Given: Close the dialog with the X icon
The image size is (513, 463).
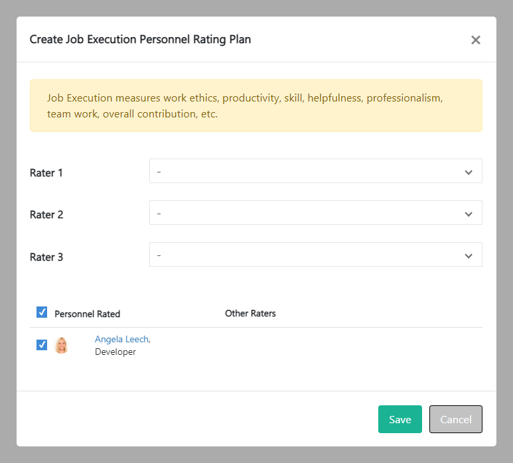Looking at the screenshot, I should [x=475, y=40].
